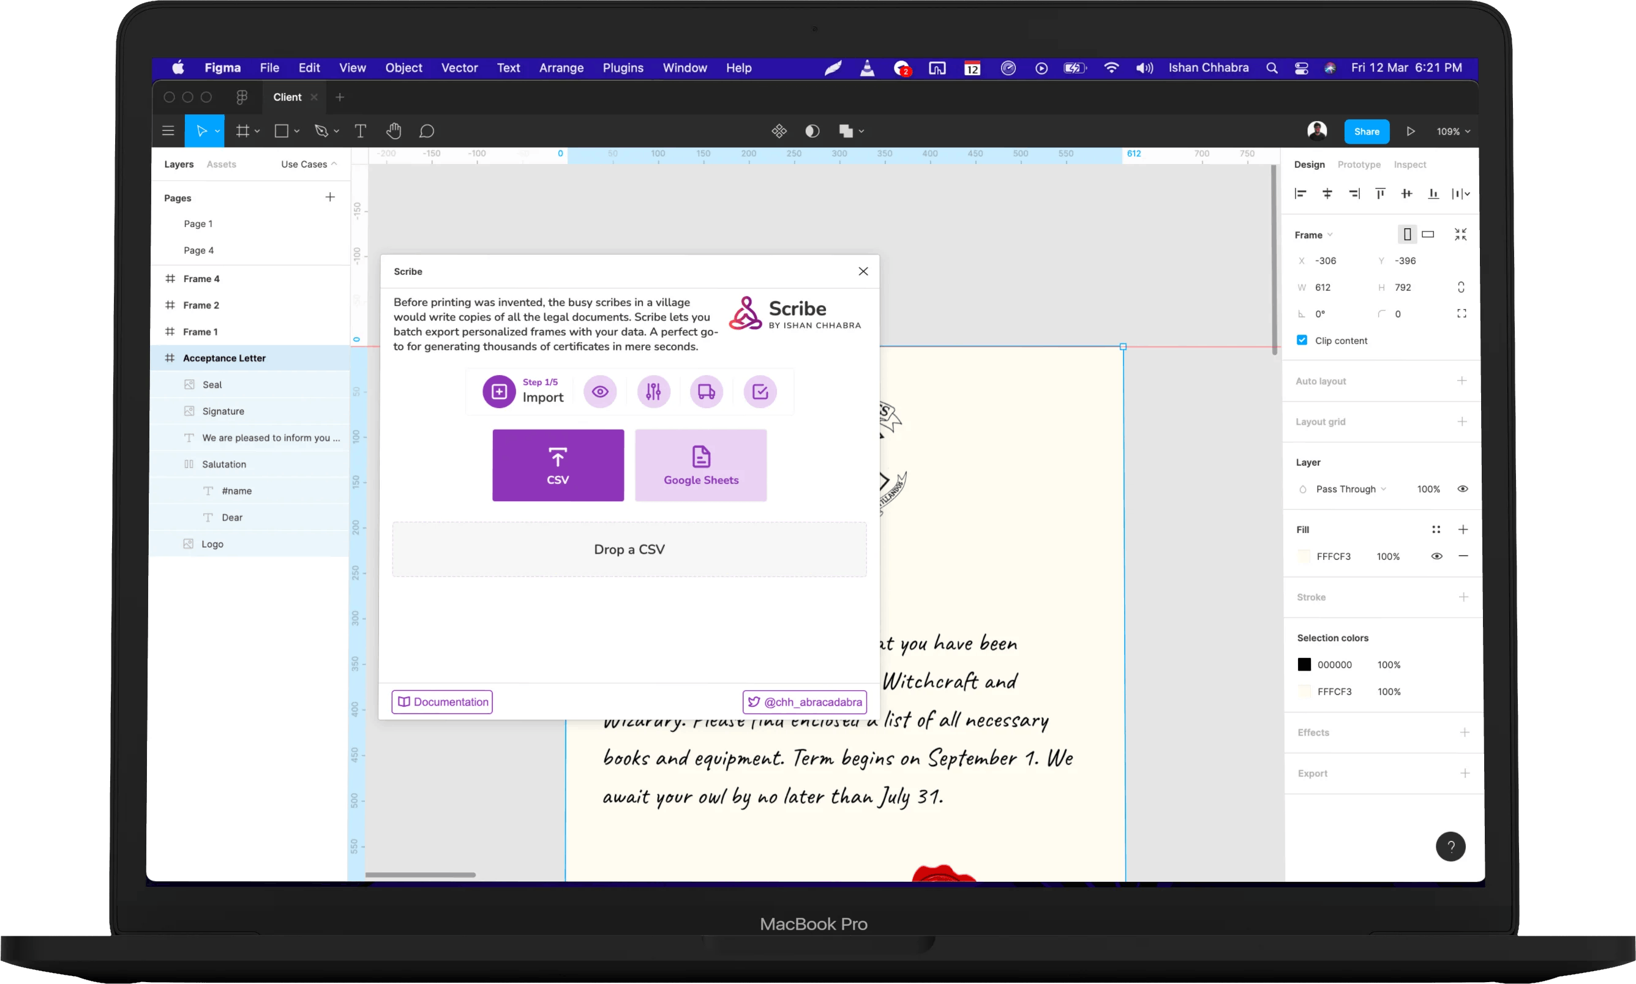Image resolution: width=1636 pixels, height=984 pixels.
Task: Open Fill styles four-dot icon
Action: click(x=1436, y=529)
